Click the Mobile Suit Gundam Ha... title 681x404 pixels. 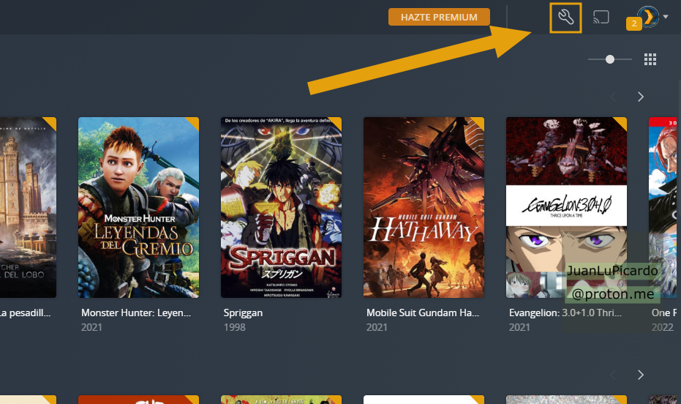[422, 313]
